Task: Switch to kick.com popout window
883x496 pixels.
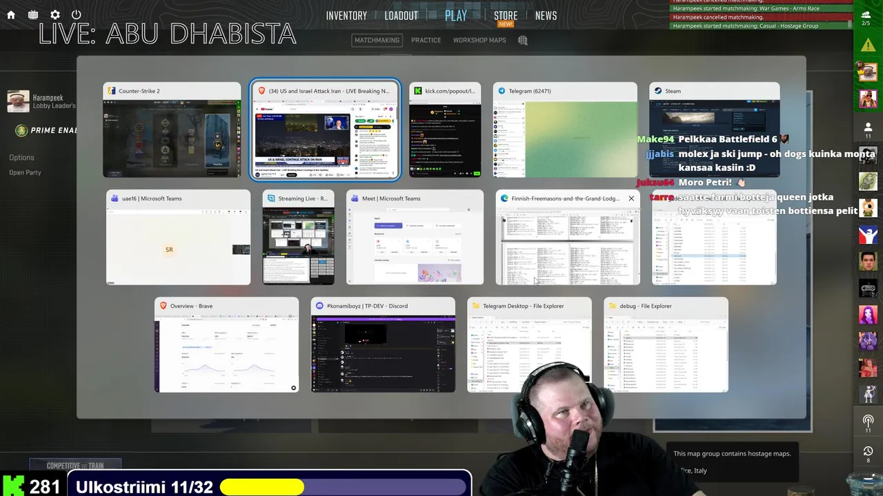Action: coord(445,130)
